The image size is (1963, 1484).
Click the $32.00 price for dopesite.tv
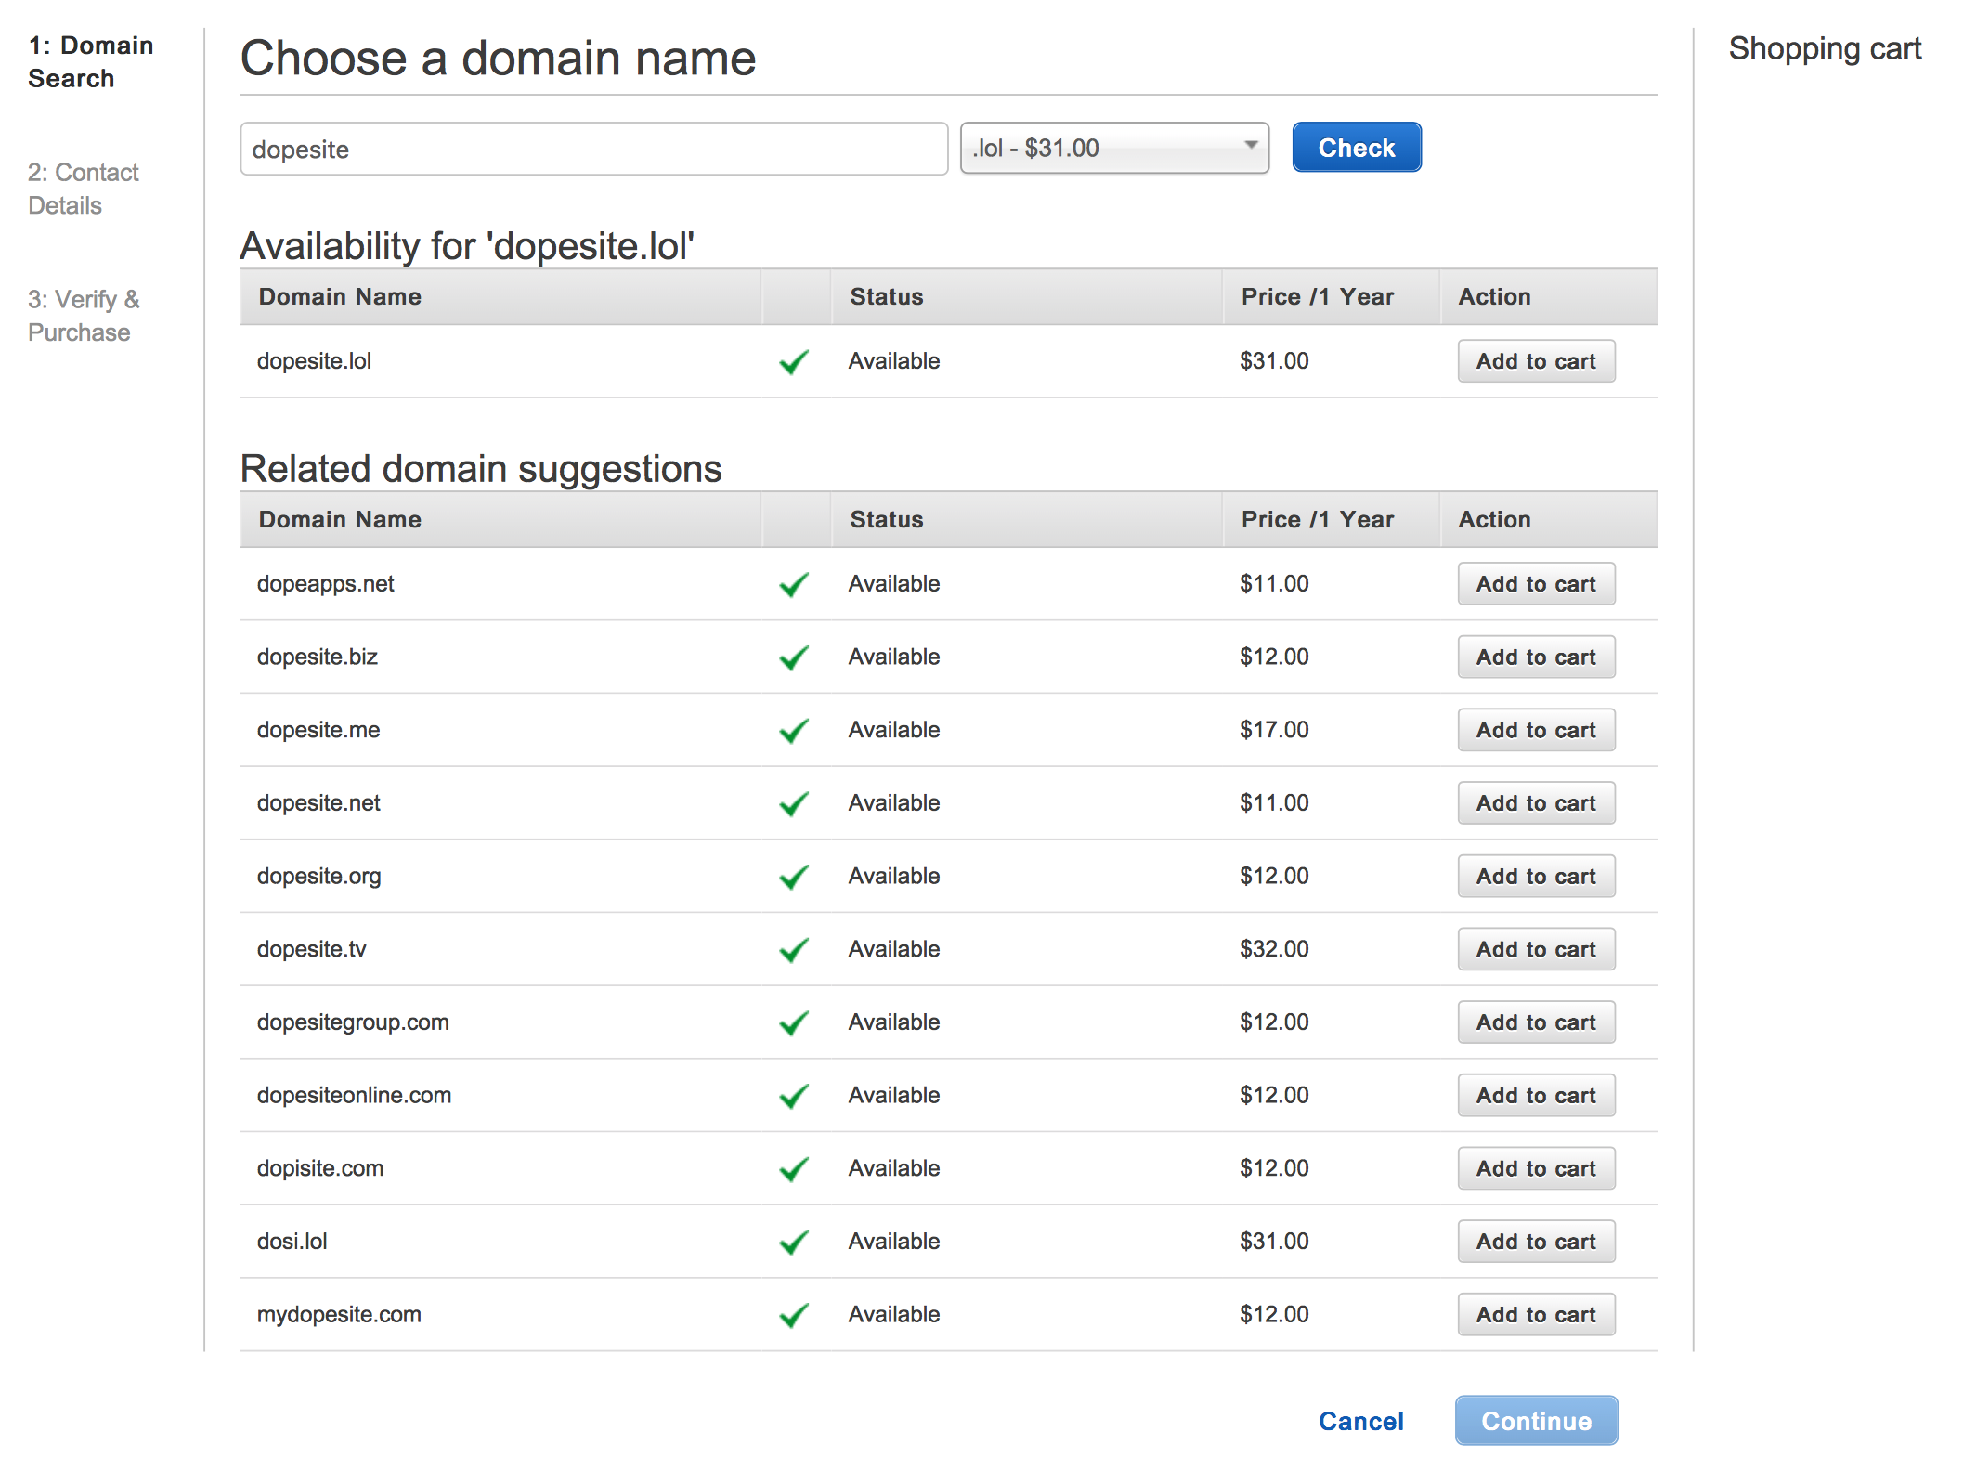coord(1274,949)
